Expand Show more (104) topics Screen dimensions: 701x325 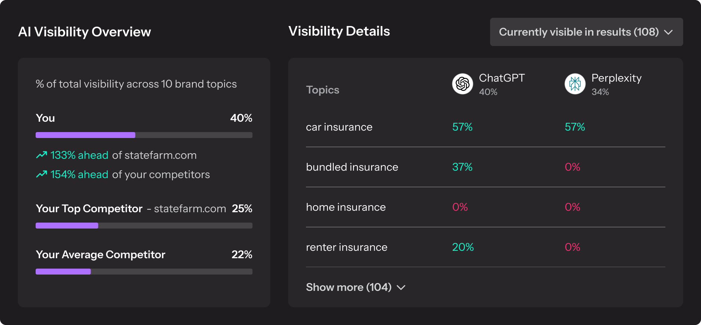[349, 287]
